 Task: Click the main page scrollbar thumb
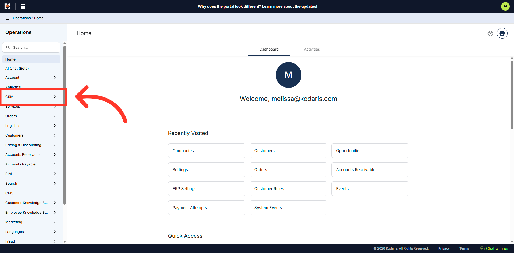point(512,95)
